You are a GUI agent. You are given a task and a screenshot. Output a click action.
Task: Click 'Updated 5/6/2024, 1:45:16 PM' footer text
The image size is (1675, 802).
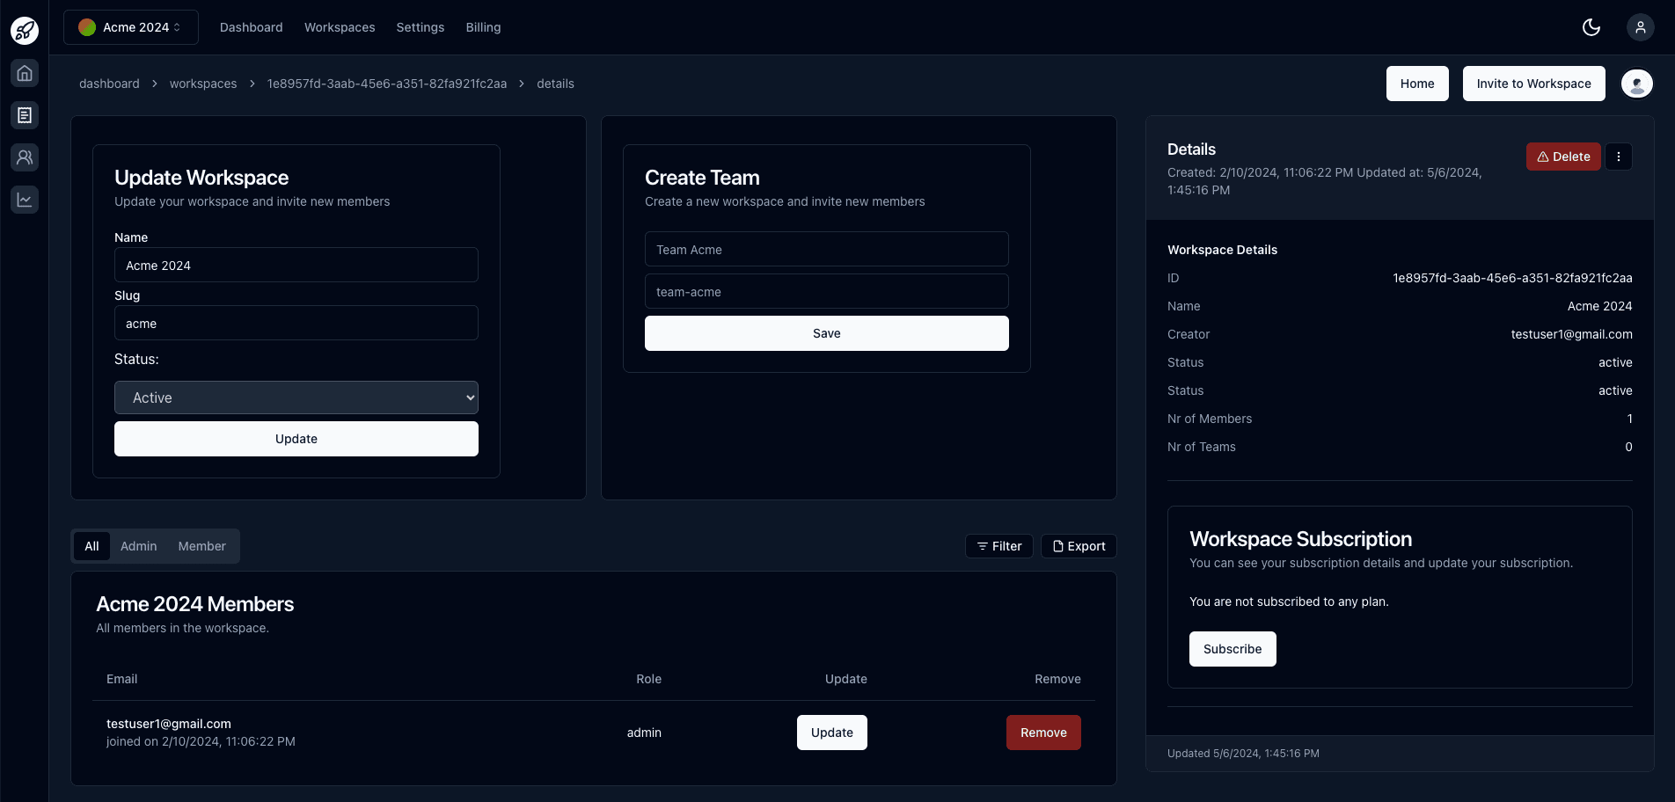tap(1243, 754)
